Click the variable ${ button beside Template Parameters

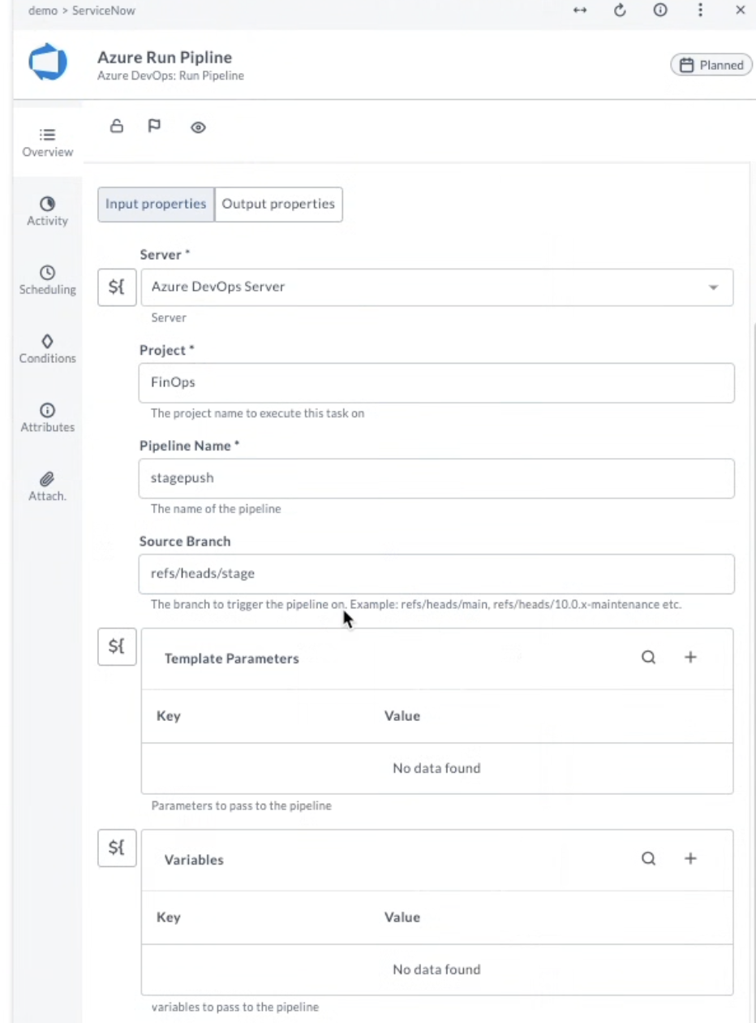(x=117, y=647)
